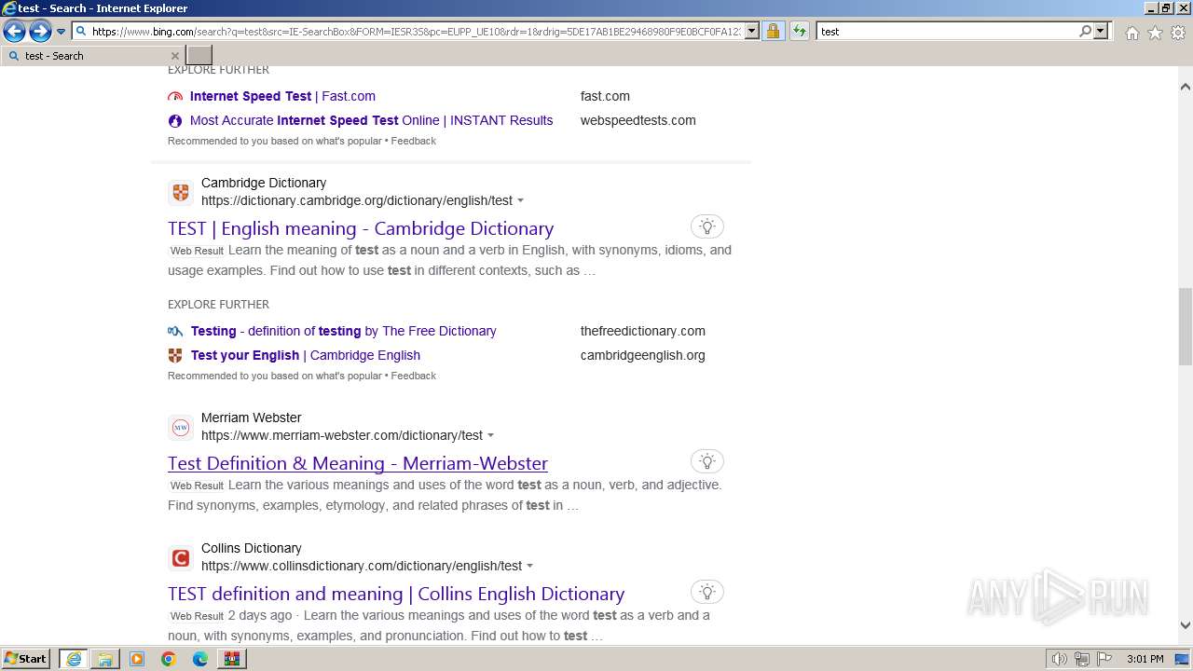Click the volume speaker tray icon
1193x671 pixels.
[1059, 659]
